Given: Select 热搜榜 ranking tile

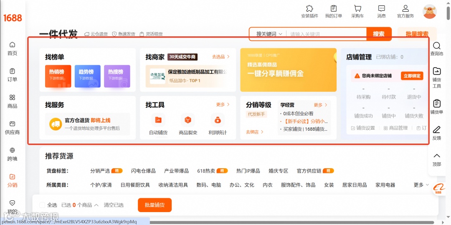Looking at the screenshot, I should [x=117, y=76].
